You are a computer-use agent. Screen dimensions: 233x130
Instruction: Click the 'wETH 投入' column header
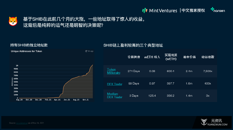[x=152, y=57]
